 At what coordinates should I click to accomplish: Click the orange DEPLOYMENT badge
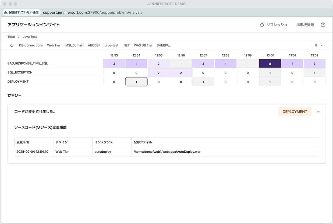pyautogui.click(x=295, y=112)
